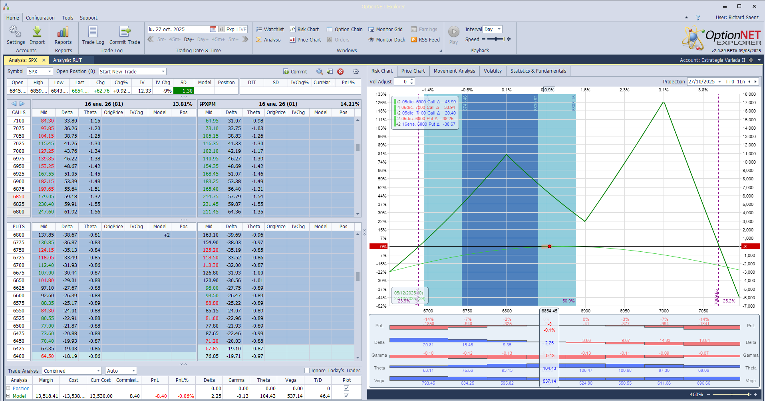Viewport: 765px width, 401px height.
Task: Open the Price Chart window from ribbon
Action: [305, 40]
